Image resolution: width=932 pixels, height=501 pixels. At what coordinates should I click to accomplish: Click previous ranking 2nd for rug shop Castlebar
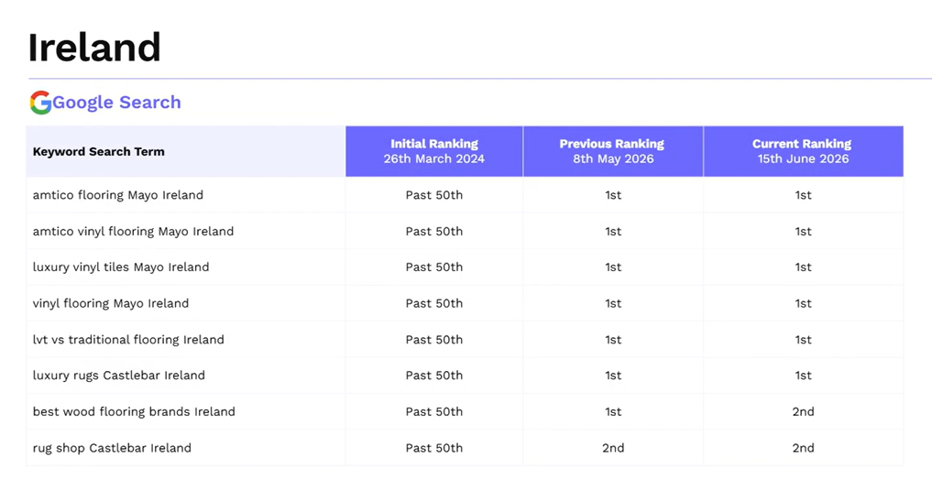tap(613, 448)
